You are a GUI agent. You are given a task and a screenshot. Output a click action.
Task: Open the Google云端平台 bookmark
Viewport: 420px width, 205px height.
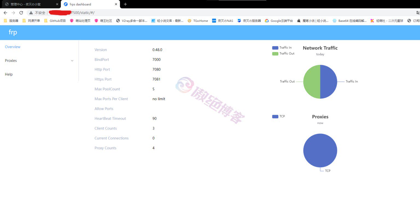tap(279, 21)
